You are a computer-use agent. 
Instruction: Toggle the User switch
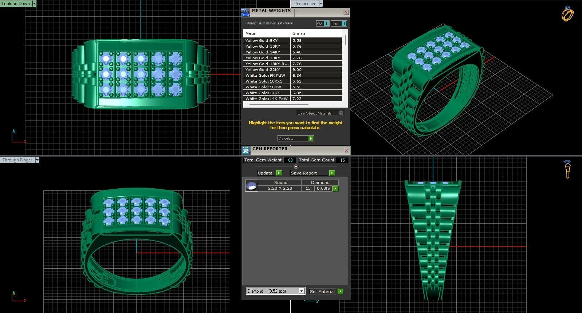pyautogui.click(x=339, y=24)
